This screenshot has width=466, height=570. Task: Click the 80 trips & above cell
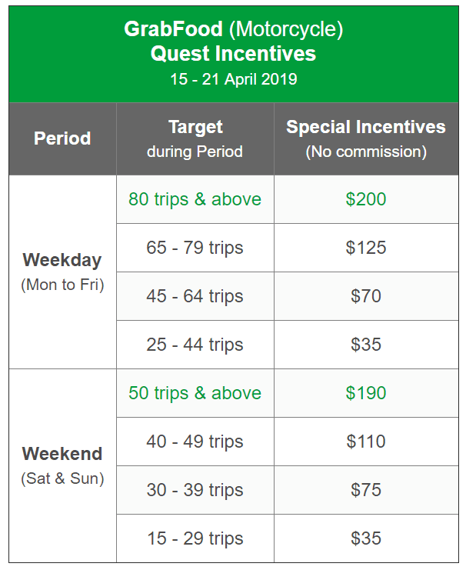[195, 199]
